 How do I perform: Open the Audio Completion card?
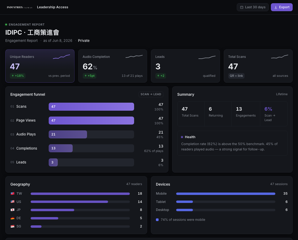113,66
